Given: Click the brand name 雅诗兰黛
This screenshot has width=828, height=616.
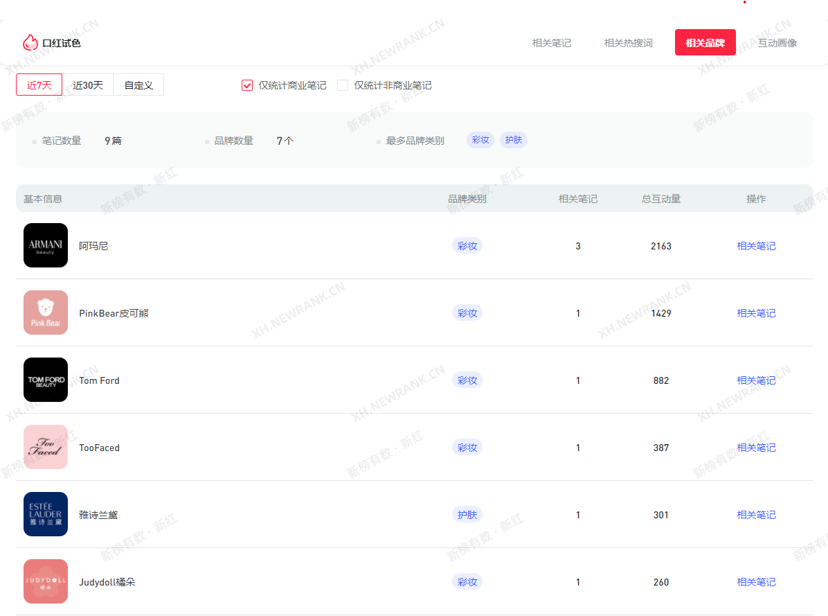Looking at the screenshot, I should pyautogui.click(x=98, y=514).
